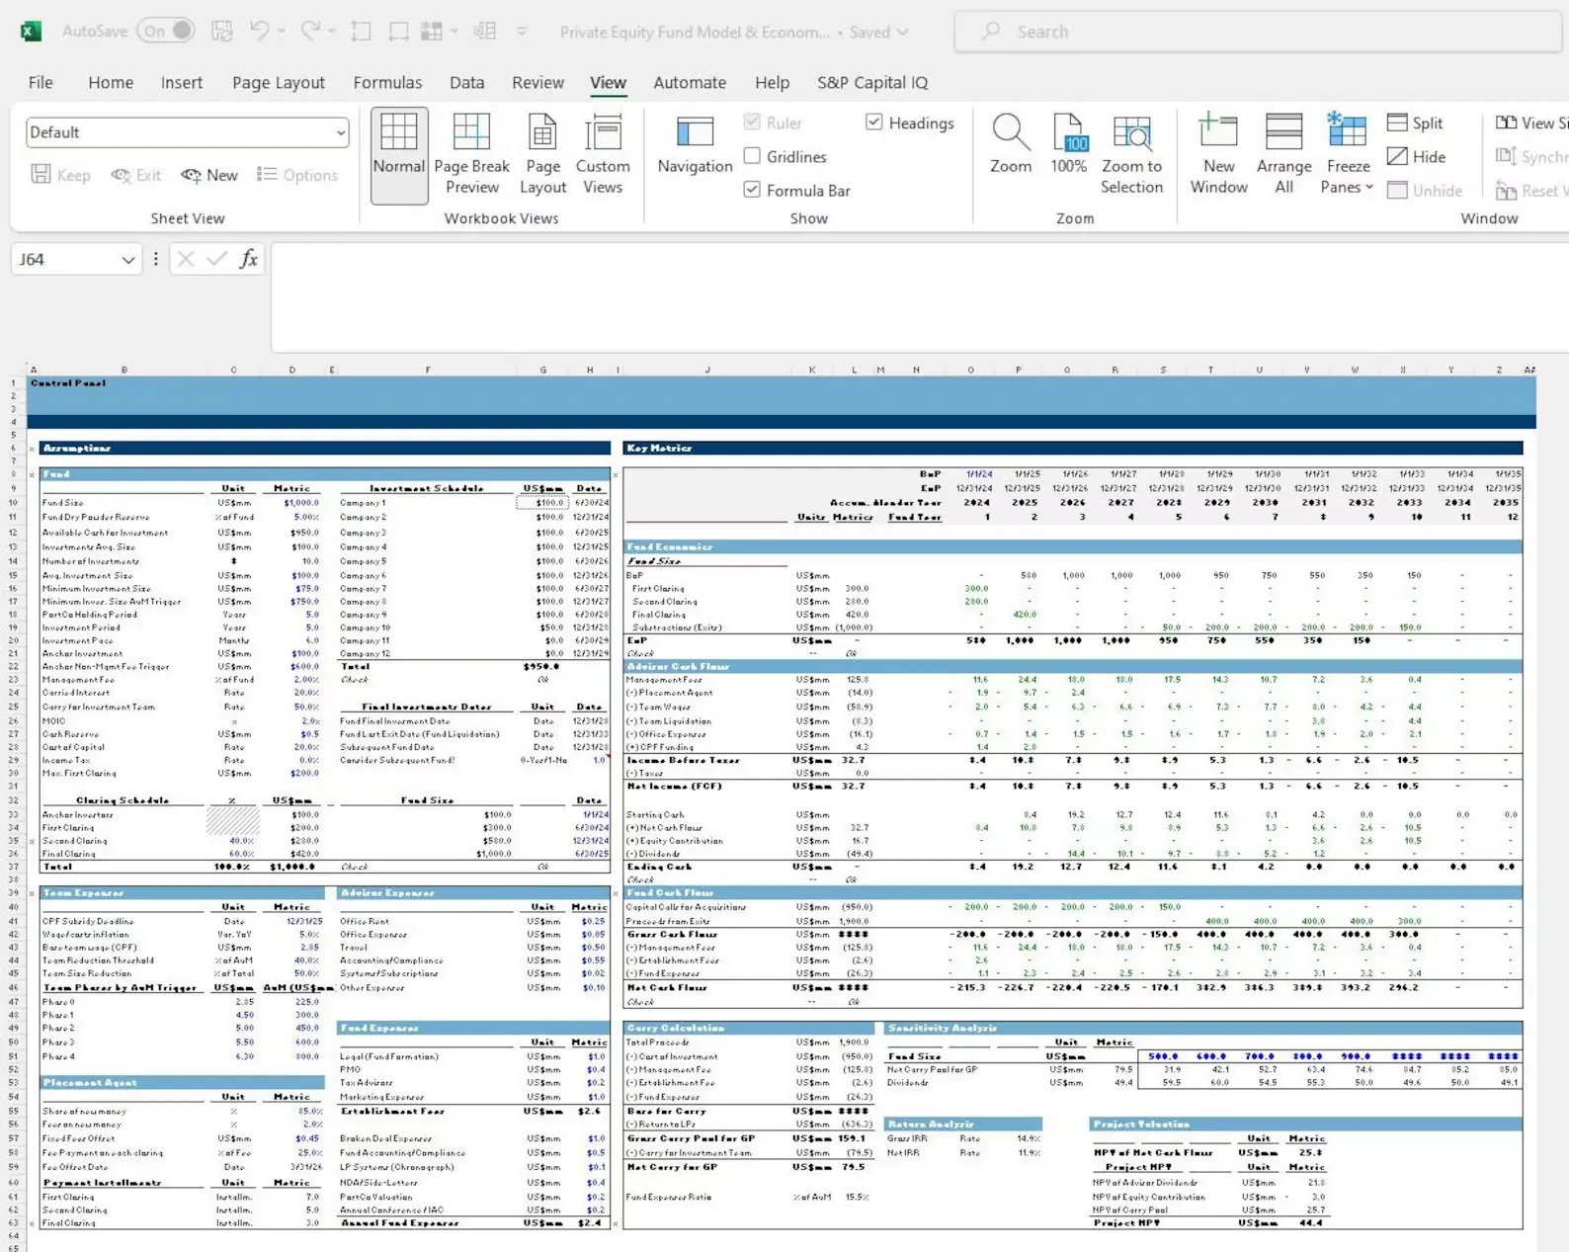Open the Sheet View Default dropdown
This screenshot has height=1252, width=1569.
tap(188, 132)
